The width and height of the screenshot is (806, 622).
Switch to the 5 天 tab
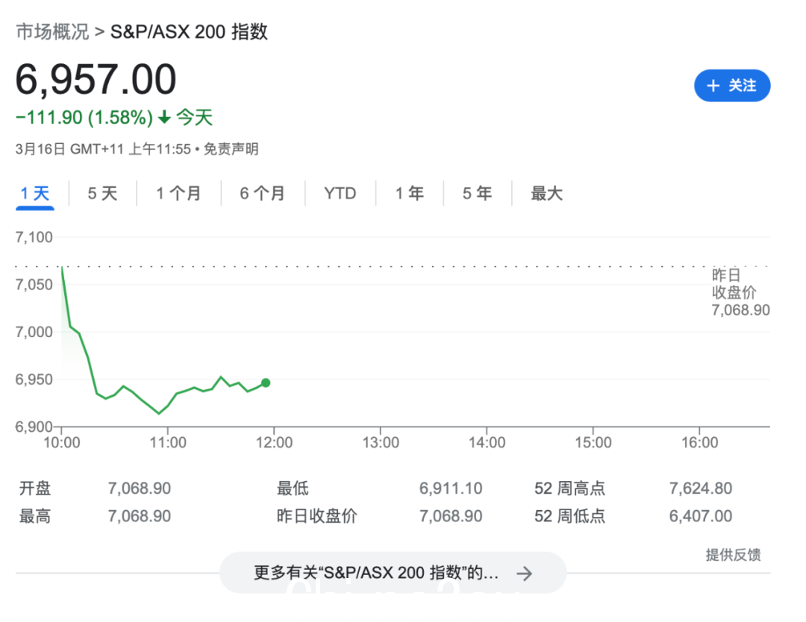point(102,194)
